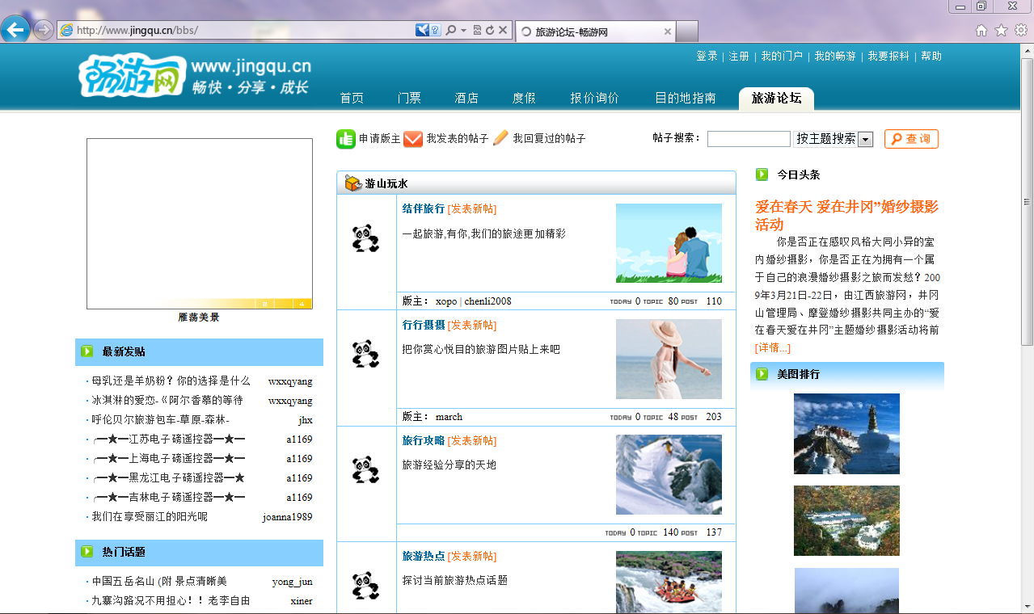Image resolution: width=1034 pixels, height=614 pixels.
Task: Open the Favorites star icon
Action: (1001, 31)
